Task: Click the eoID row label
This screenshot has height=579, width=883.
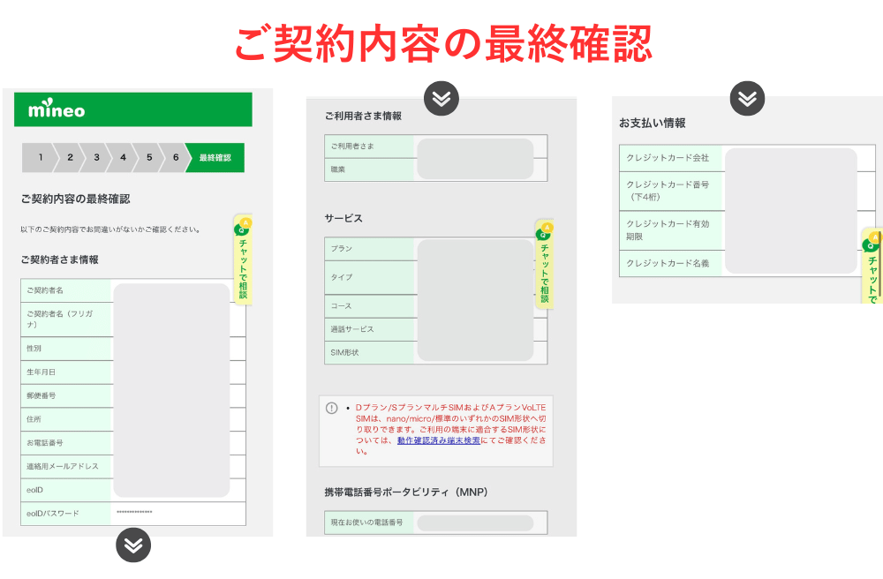Action: [x=35, y=490]
